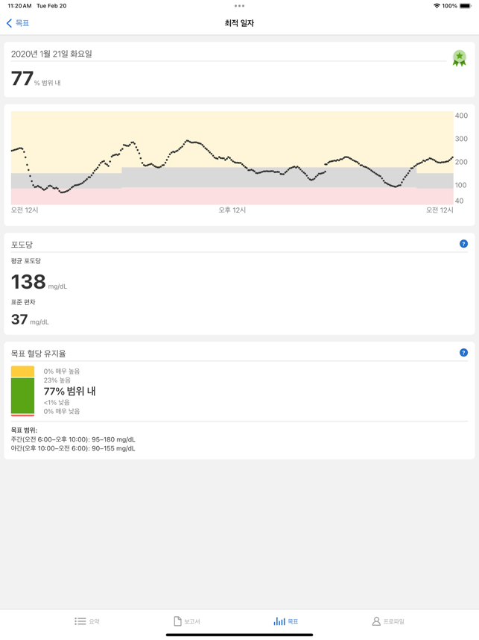Tap the yellow high-range bar segment

pyautogui.click(x=22, y=371)
